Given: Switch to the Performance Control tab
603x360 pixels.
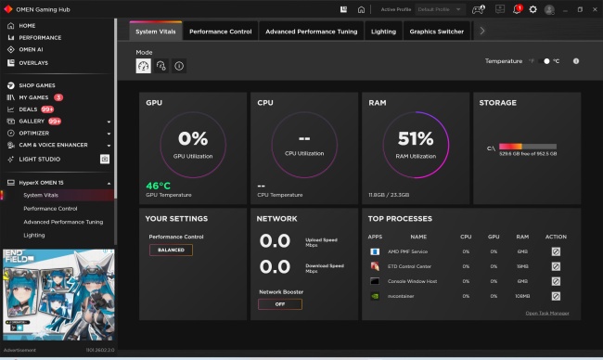Looking at the screenshot, I should click(x=221, y=32).
